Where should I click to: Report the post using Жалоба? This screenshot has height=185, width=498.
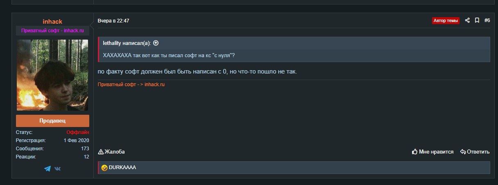tap(111, 152)
